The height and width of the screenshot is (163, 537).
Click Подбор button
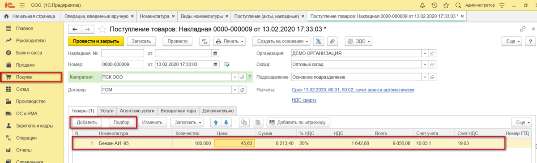pos(122,122)
